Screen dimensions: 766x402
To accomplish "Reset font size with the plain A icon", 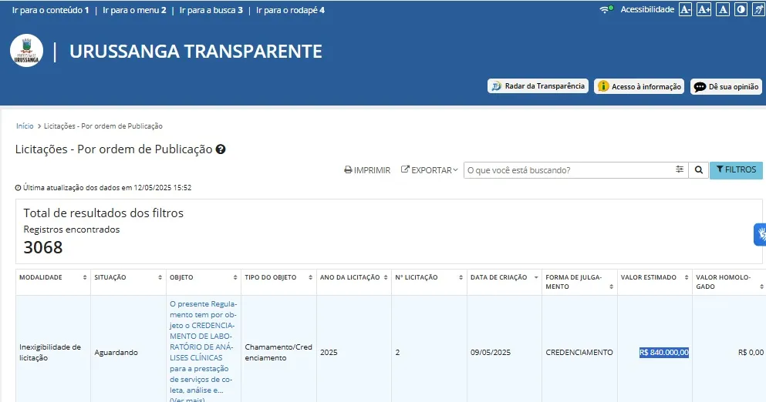I will pyautogui.click(x=723, y=10).
